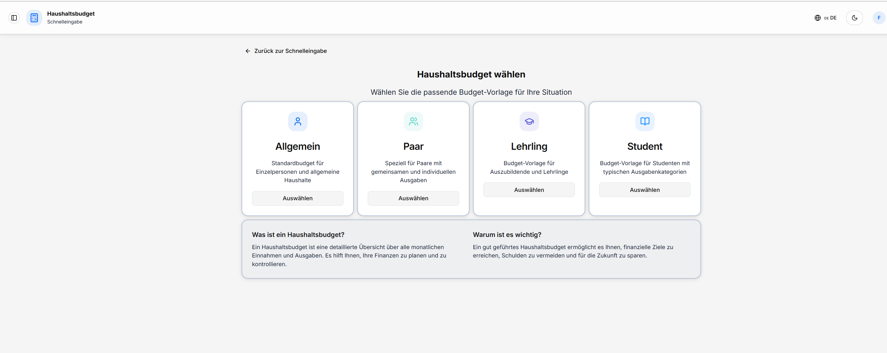Select the Allgemein card title

click(x=298, y=146)
